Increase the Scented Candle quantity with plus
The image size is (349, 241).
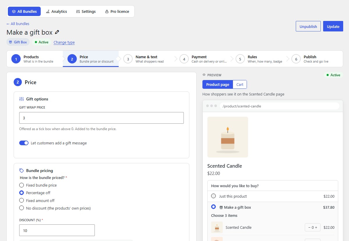click(316, 228)
